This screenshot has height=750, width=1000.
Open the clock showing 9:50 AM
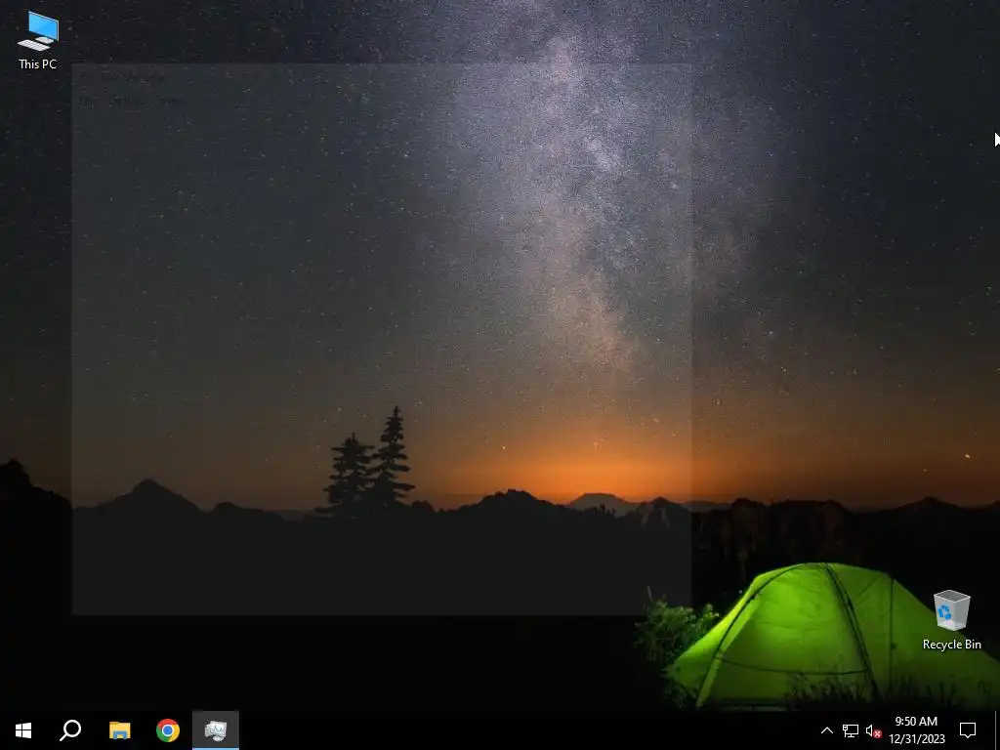pos(916,730)
